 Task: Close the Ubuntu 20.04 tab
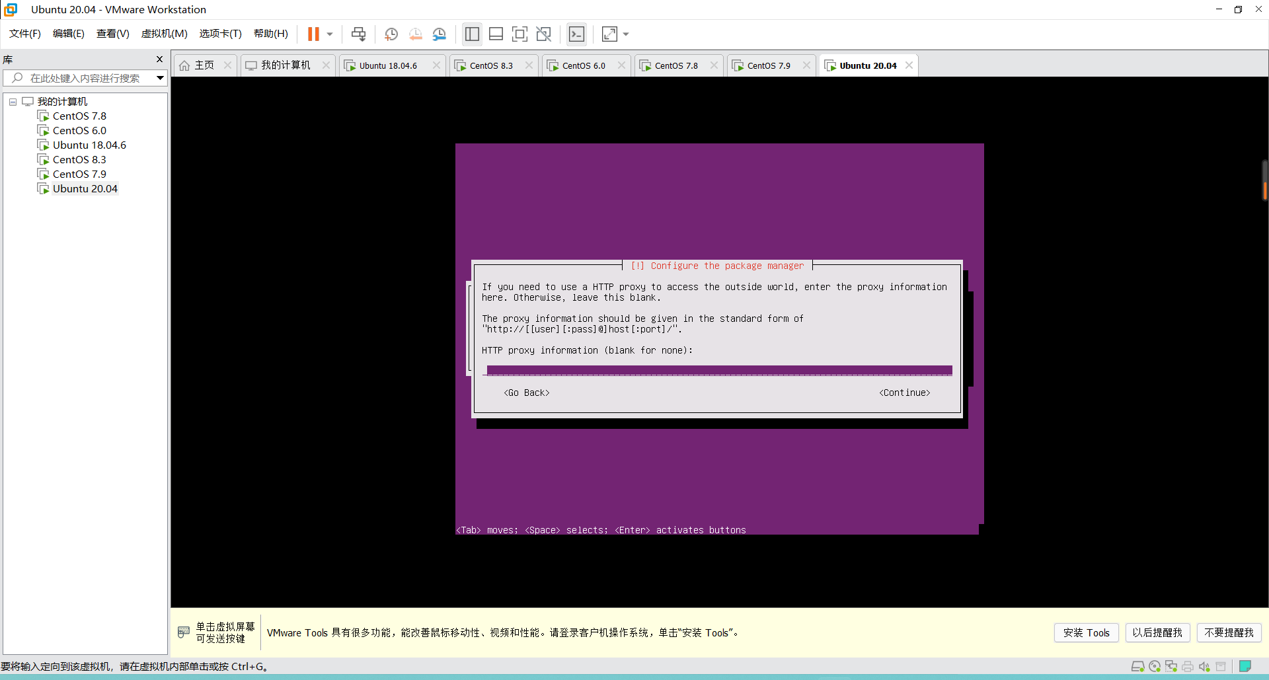[909, 65]
